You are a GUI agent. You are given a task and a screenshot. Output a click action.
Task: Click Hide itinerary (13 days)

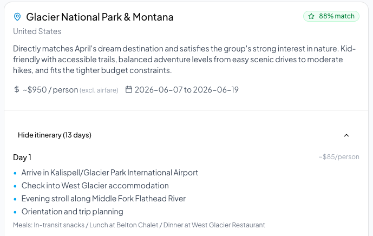click(x=55, y=135)
